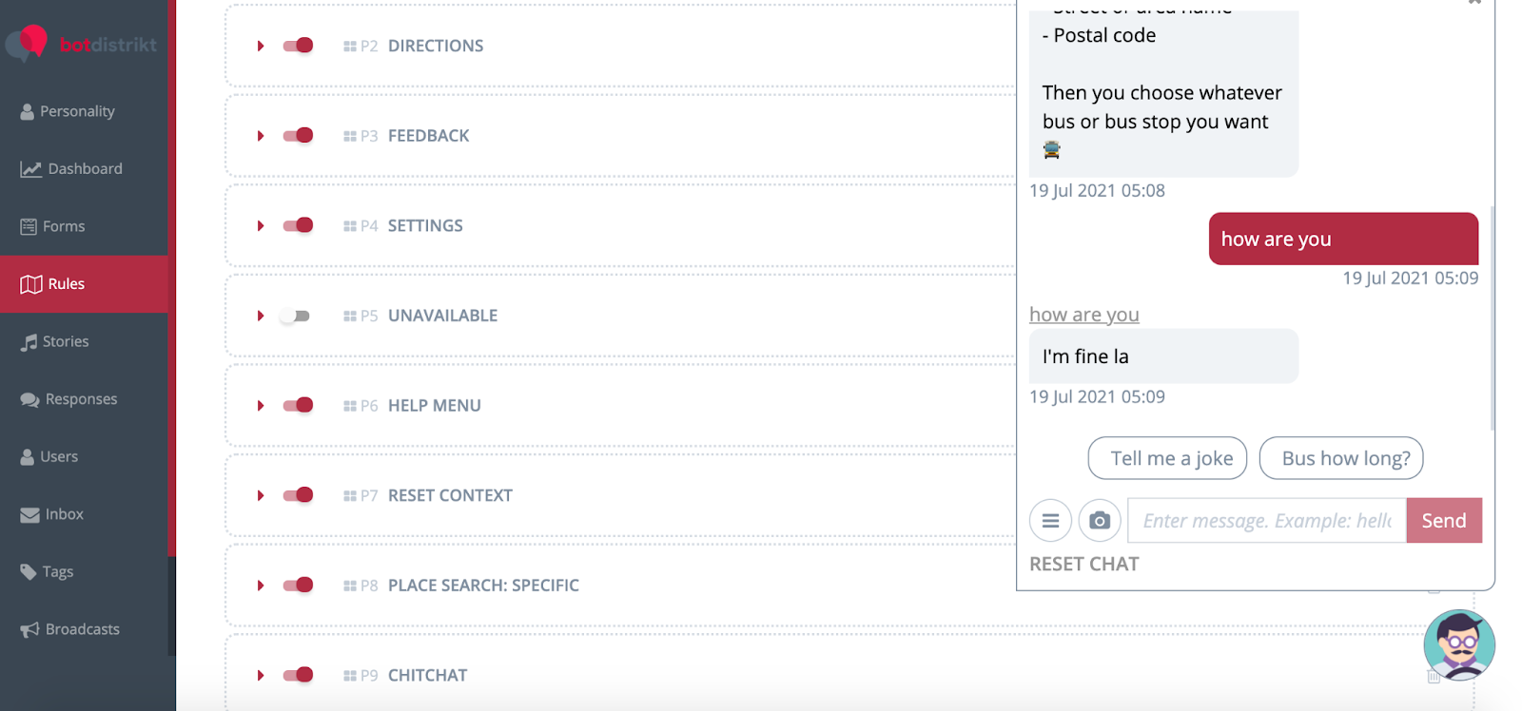Click the botdistrikt logo

click(x=81, y=44)
